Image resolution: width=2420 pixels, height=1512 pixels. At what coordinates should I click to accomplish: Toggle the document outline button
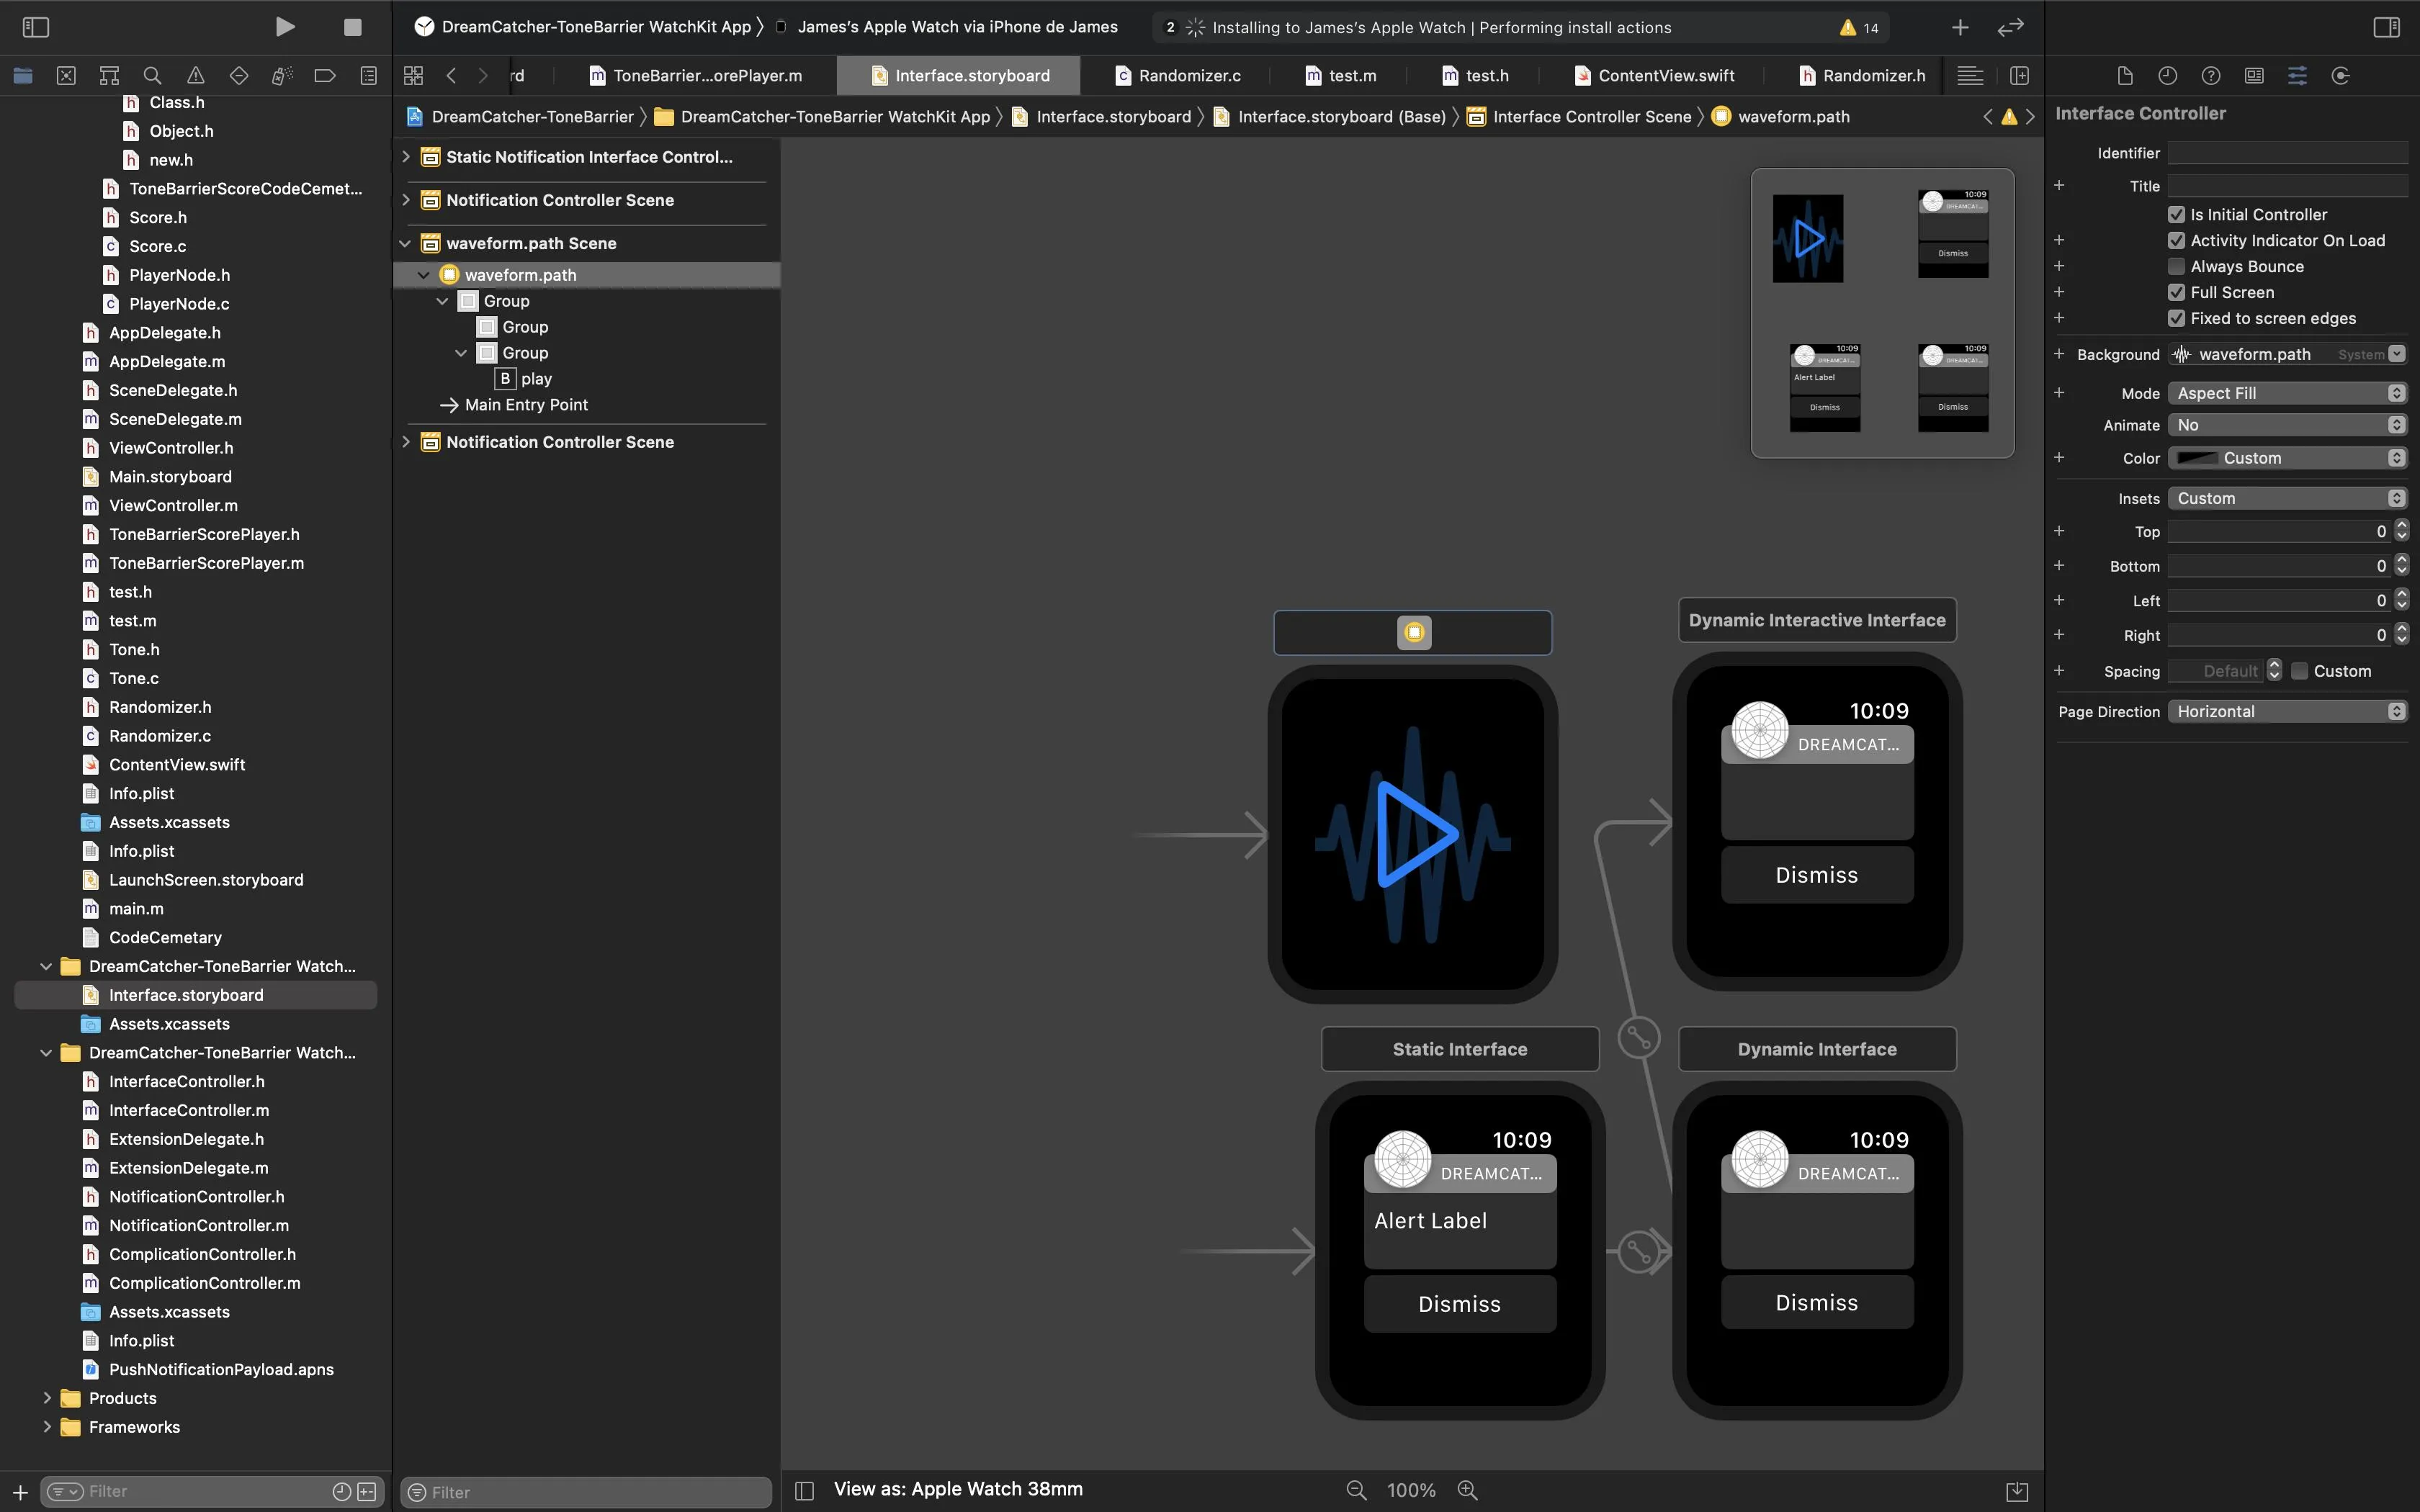point(804,1490)
